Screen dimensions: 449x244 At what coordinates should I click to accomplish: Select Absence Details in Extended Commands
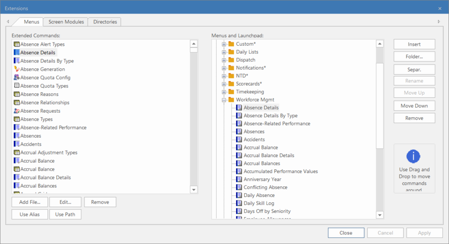[x=38, y=53]
